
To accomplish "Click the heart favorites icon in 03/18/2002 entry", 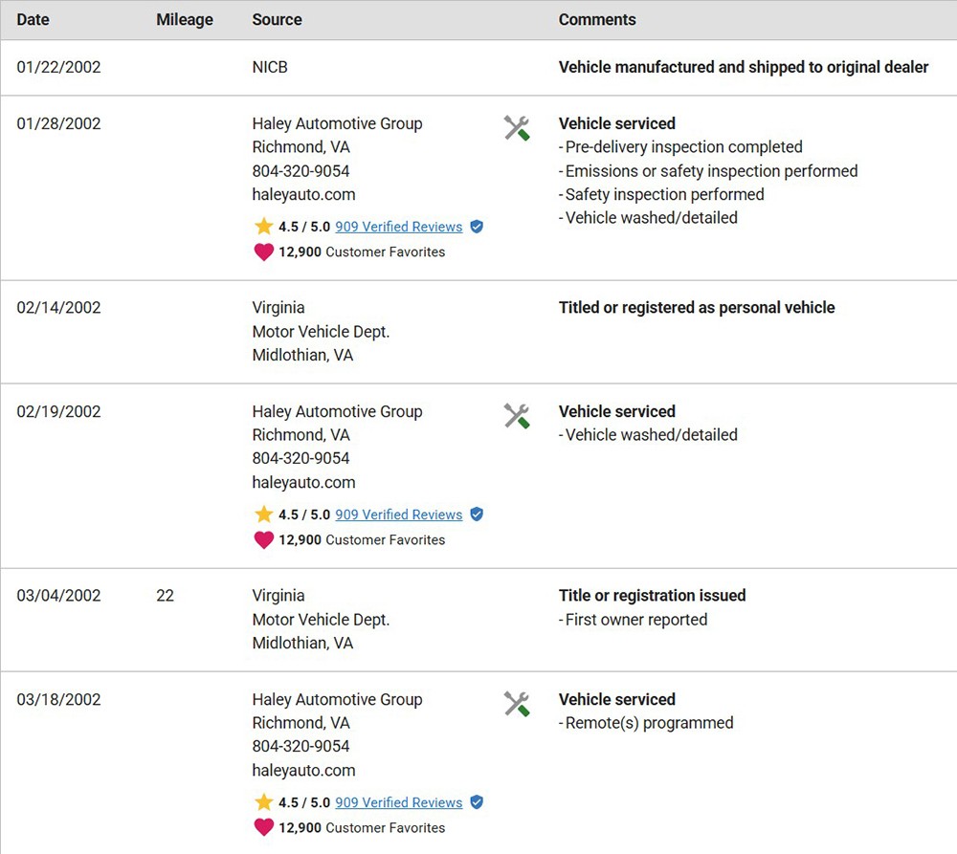I will (263, 828).
